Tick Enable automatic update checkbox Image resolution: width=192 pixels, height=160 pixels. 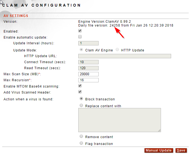point(80,37)
